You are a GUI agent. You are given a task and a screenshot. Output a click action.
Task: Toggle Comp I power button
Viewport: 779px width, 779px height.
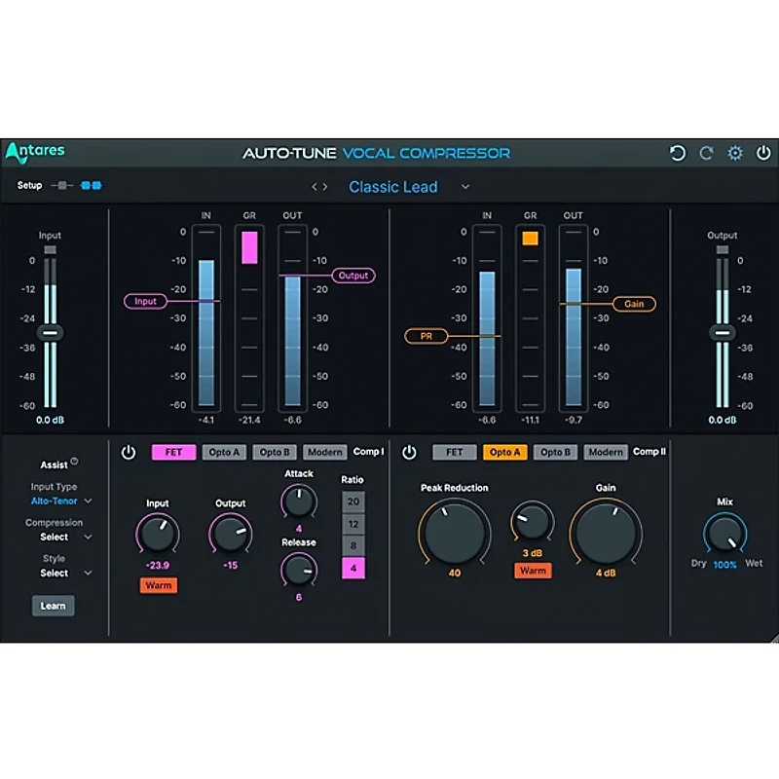[129, 452]
